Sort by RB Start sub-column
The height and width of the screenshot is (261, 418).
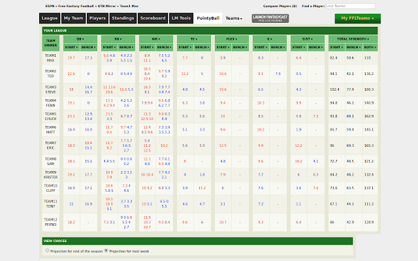pos(108,48)
